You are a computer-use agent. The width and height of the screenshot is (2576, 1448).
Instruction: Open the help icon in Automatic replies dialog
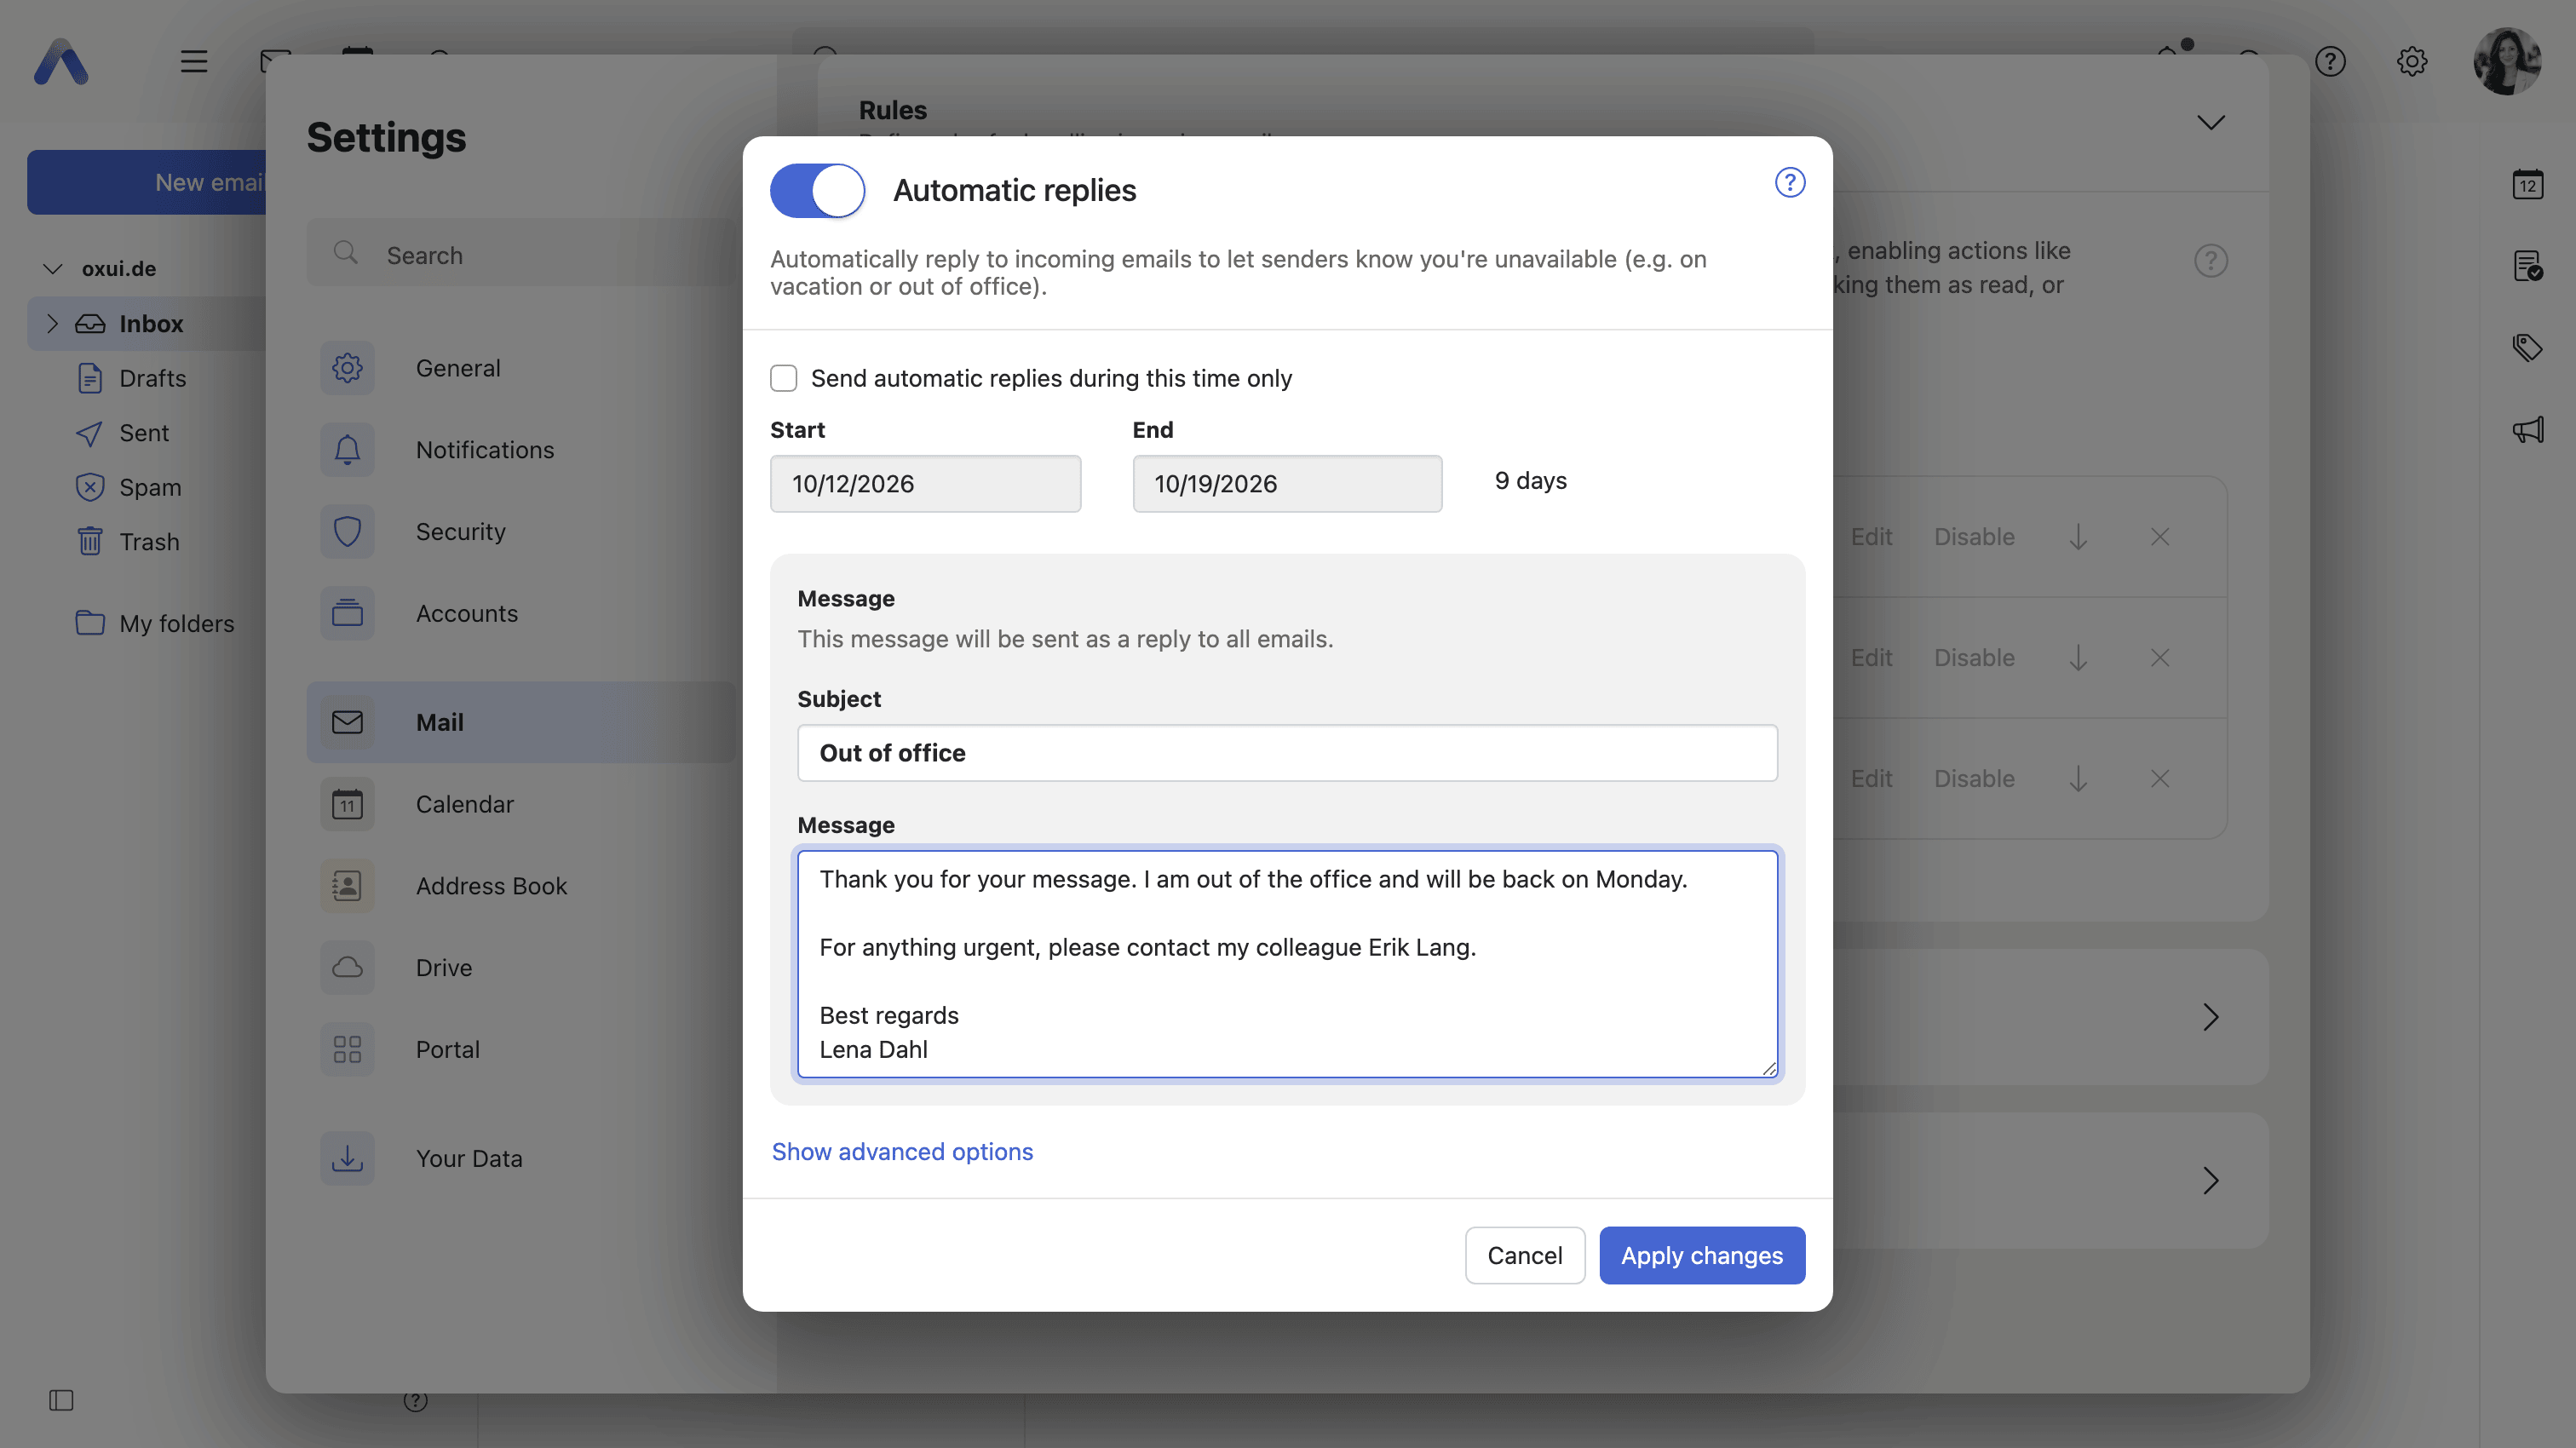click(x=1789, y=183)
